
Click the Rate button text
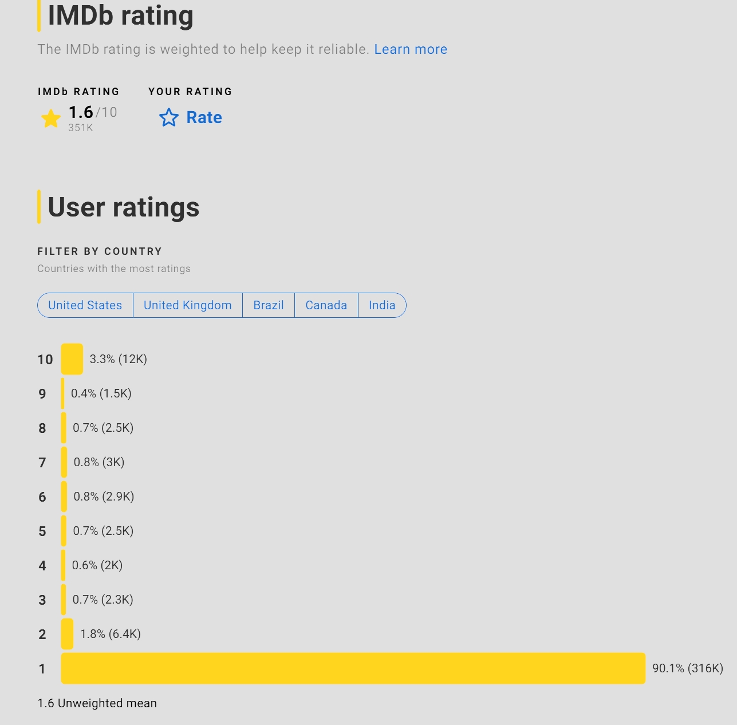click(x=204, y=117)
